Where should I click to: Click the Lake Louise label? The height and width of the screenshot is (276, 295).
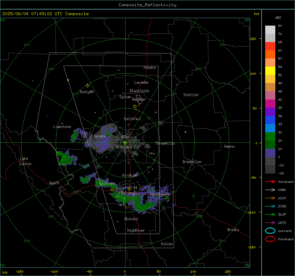[25, 161]
